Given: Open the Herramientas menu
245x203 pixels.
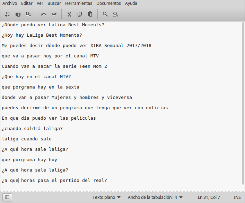Looking at the screenshot, I should coord(79,3).
